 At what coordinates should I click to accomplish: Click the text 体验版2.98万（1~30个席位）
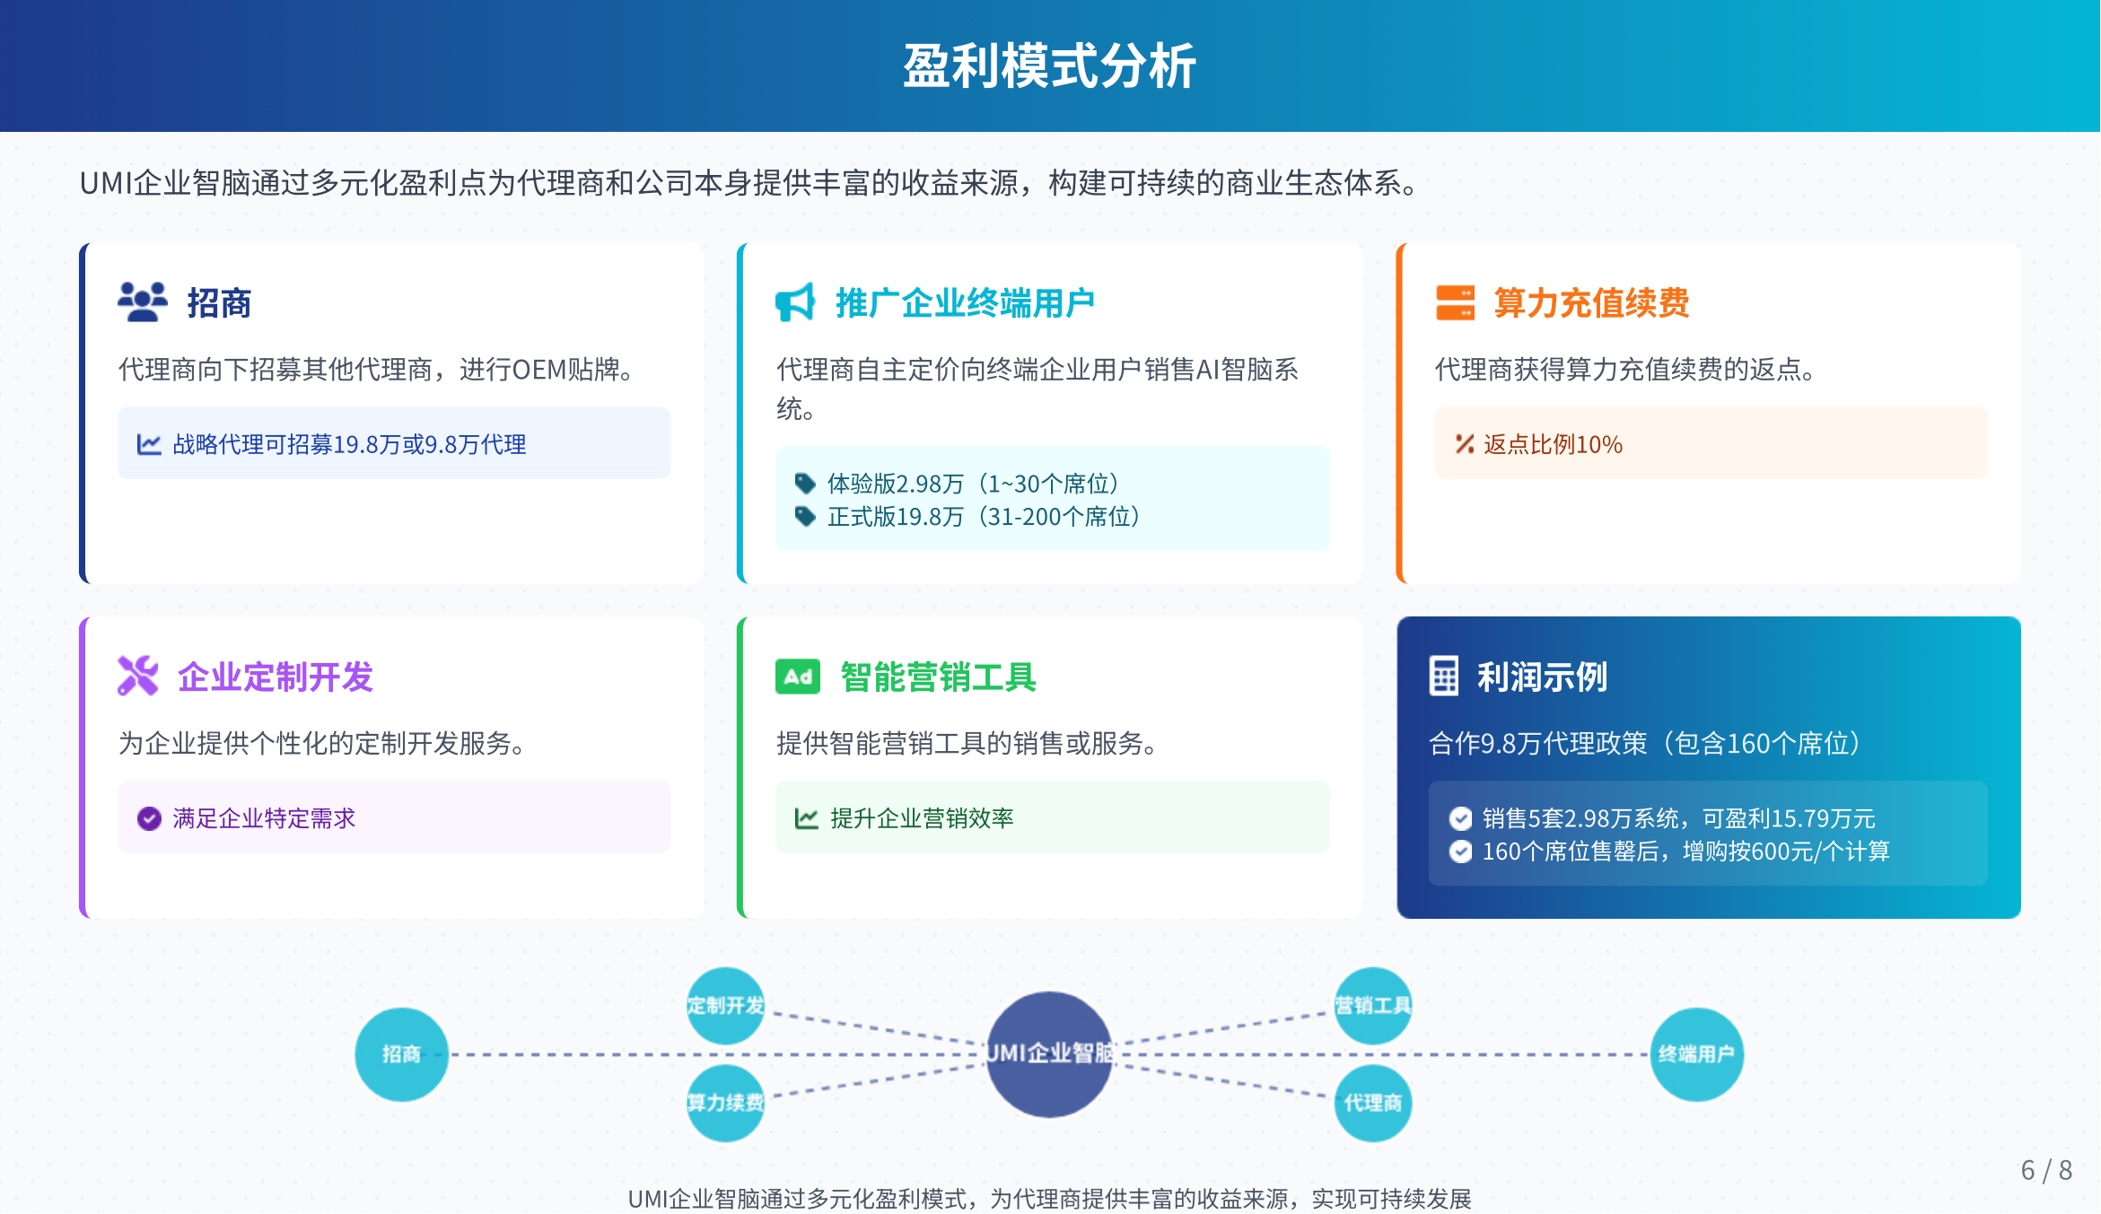pyautogui.click(x=977, y=484)
